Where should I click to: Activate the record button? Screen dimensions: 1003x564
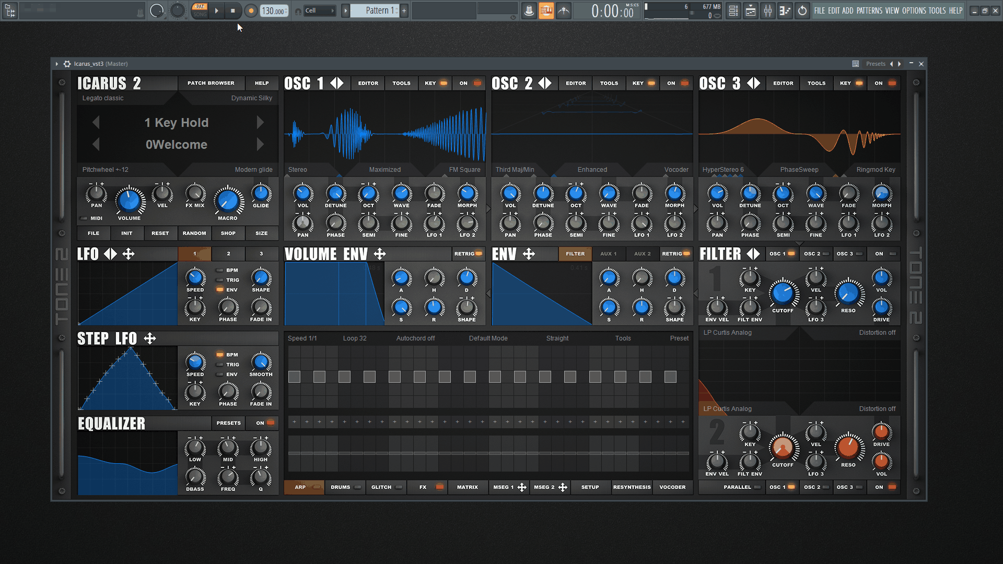pos(251,10)
